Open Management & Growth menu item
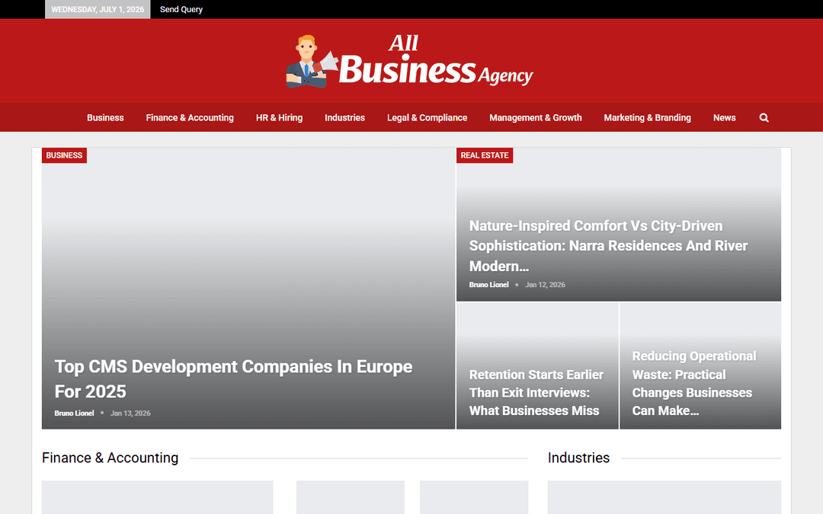Screen dimensions: 823x514 tap(536, 118)
